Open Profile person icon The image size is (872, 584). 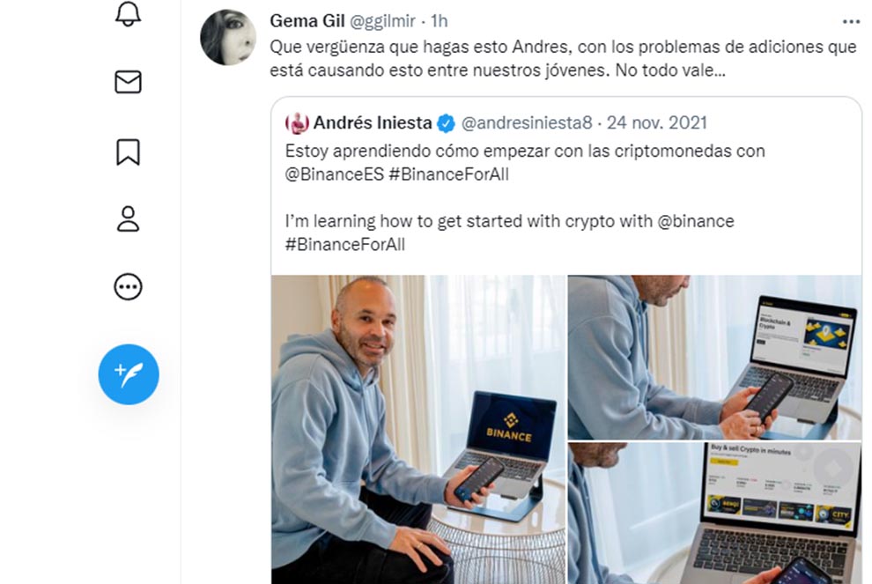pos(128,218)
